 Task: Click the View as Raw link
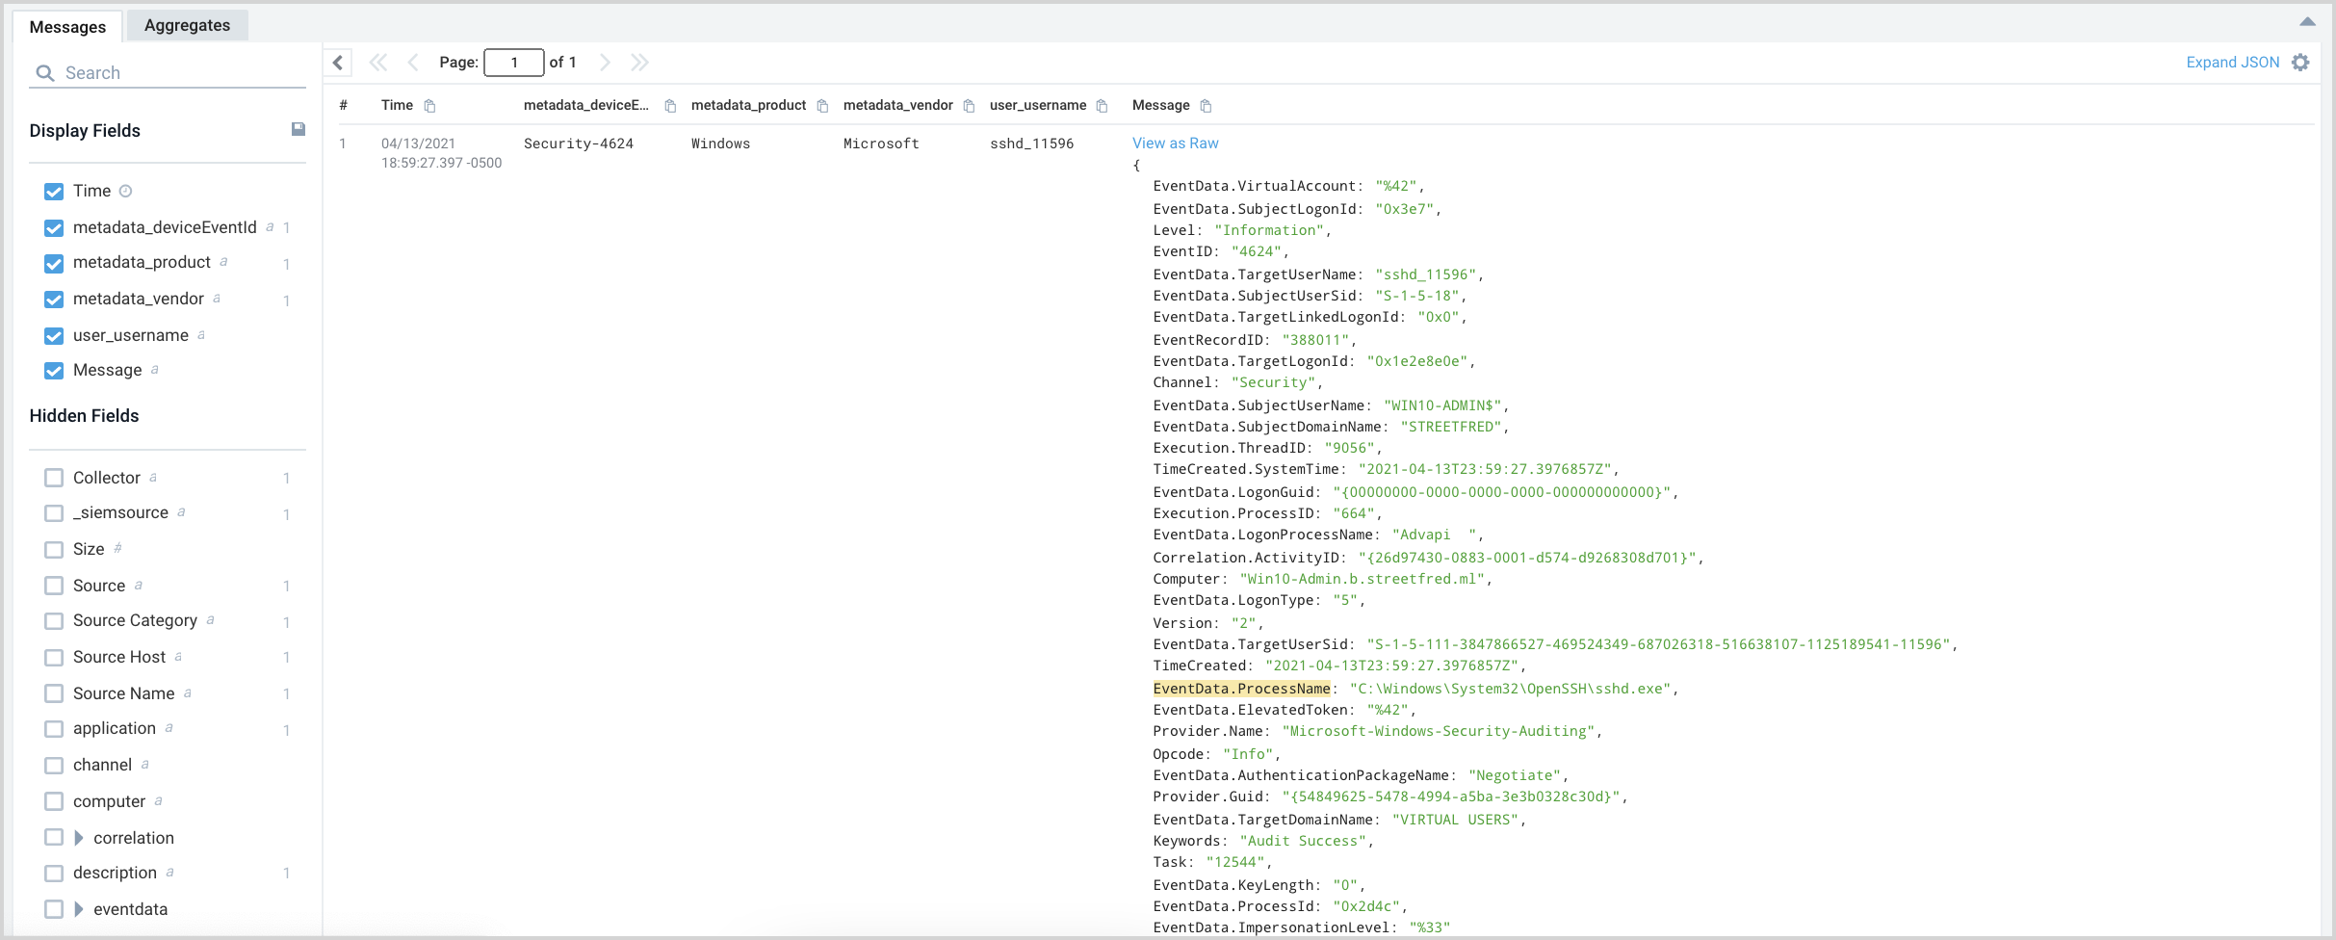[x=1175, y=143]
